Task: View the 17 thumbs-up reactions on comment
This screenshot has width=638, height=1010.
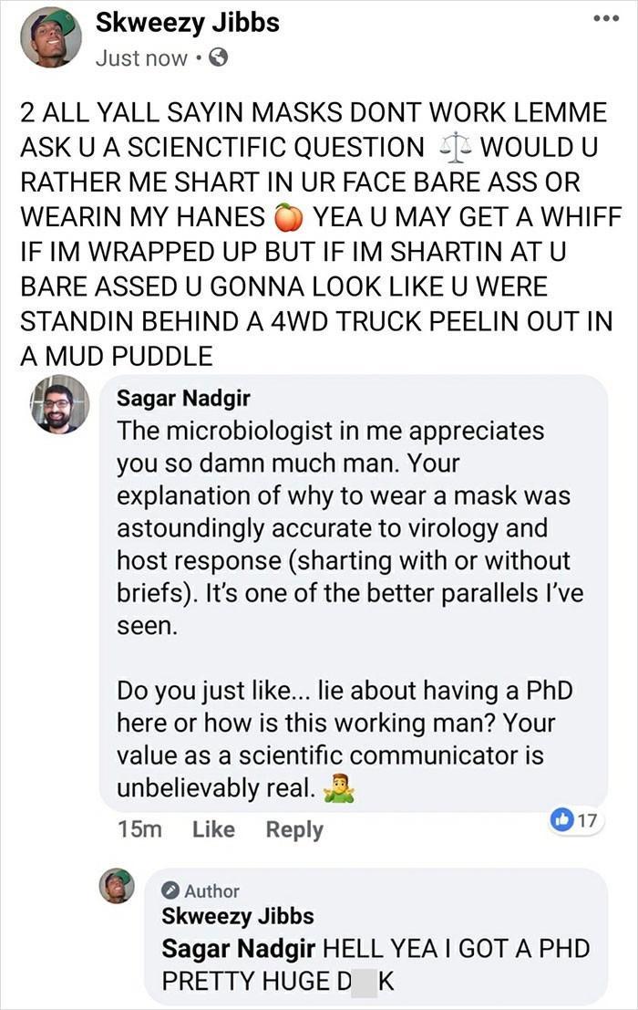Action: [578, 819]
